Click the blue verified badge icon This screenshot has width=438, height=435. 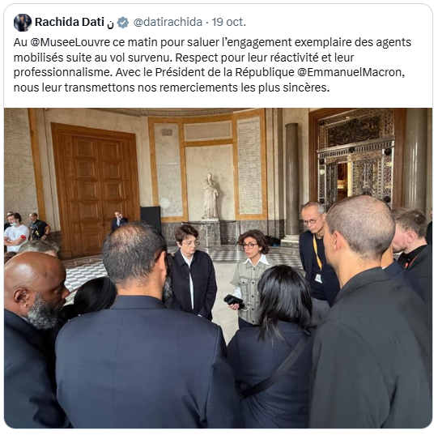pyautogui.click(x=122, y=23)
